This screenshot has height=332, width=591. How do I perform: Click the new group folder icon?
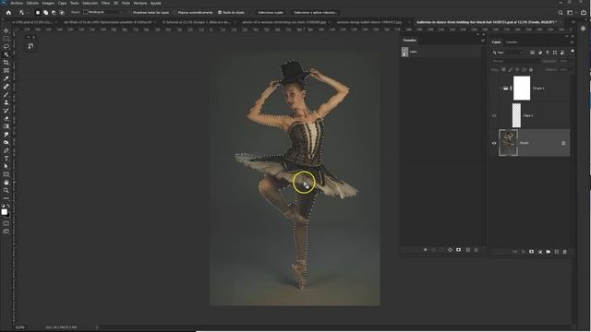coord(548,252)
